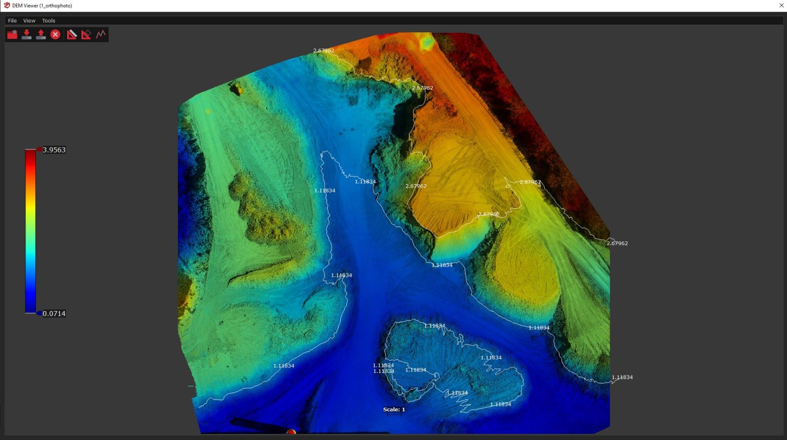Image resolution: width=787 pixels, height=440 pixels.
Task: Click the rainbow elevation color bar
Action: click(x=30, y=231)
